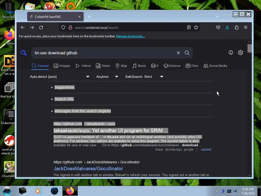Expand the Search URL section
Screen dimensions: 261x196
[64, 99]
